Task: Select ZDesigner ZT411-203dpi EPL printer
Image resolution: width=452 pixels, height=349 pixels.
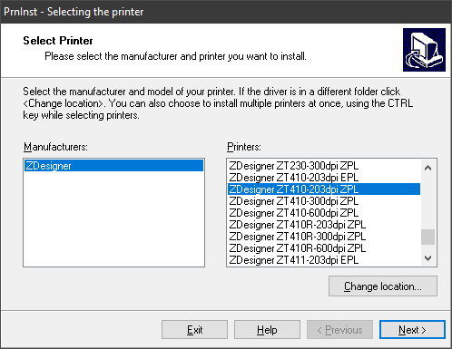Action: [x=324, y=259]
